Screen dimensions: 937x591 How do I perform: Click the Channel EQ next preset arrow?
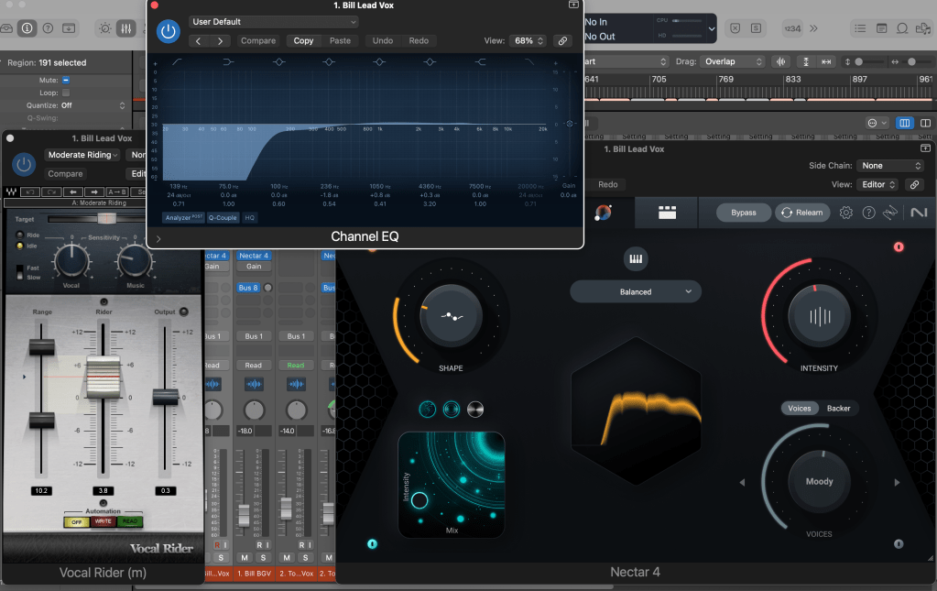220,41
